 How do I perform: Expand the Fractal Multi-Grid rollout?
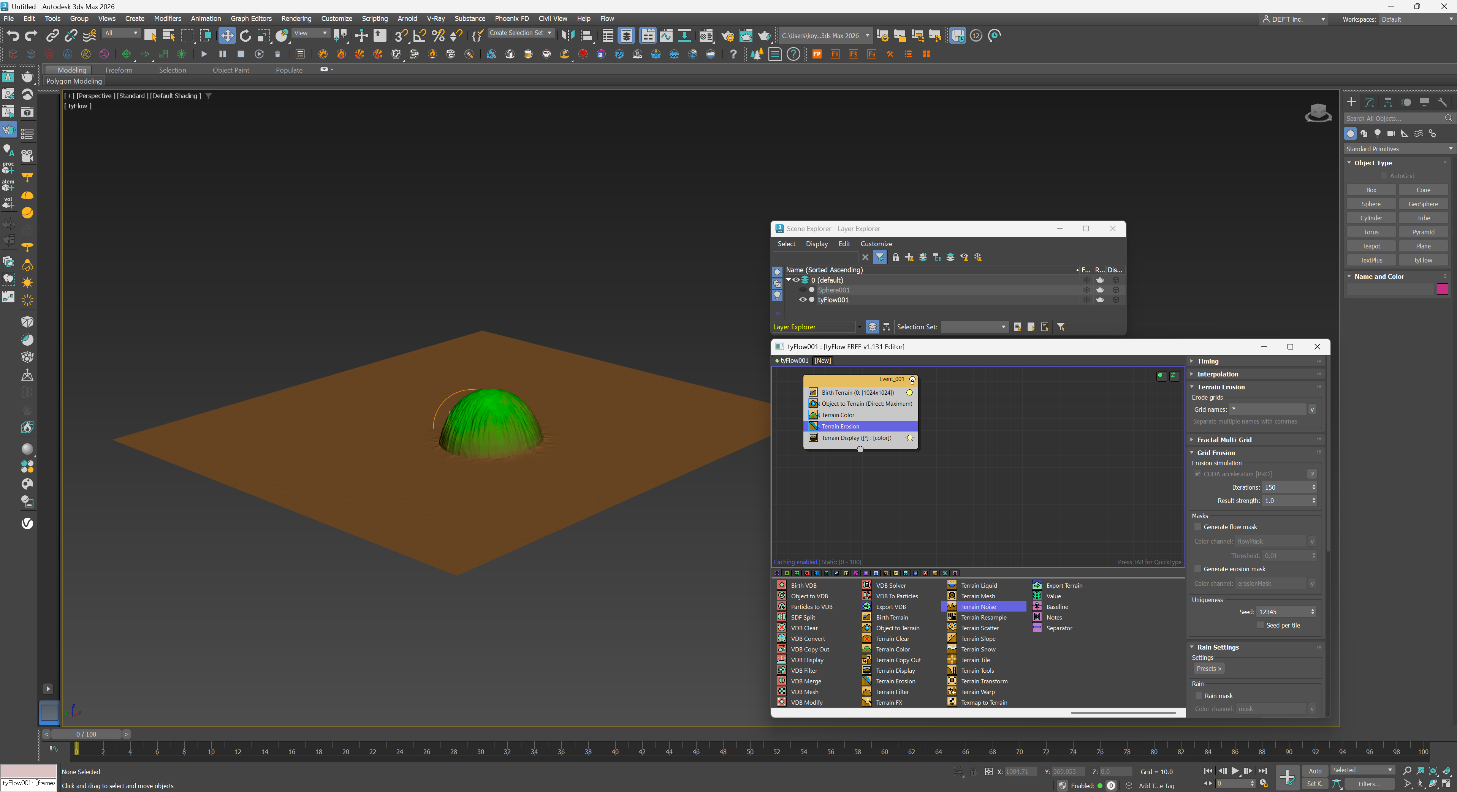click(x=1224, y=440)
